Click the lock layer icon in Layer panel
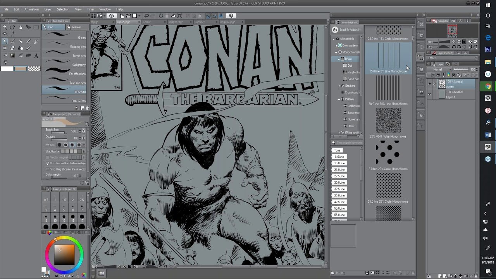 click(454, 75)
